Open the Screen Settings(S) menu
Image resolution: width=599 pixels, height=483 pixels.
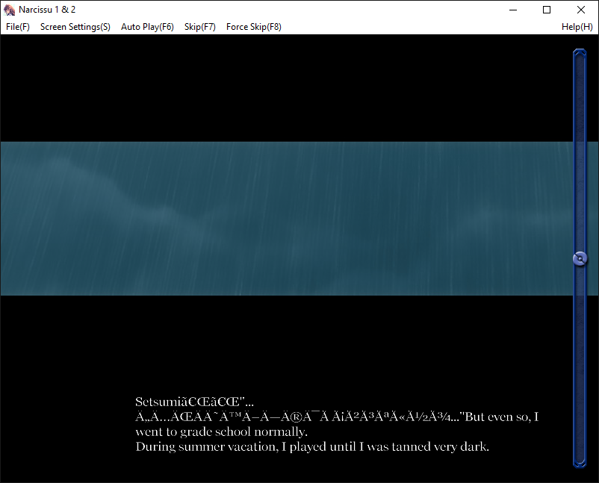click(x=75, y=26)
